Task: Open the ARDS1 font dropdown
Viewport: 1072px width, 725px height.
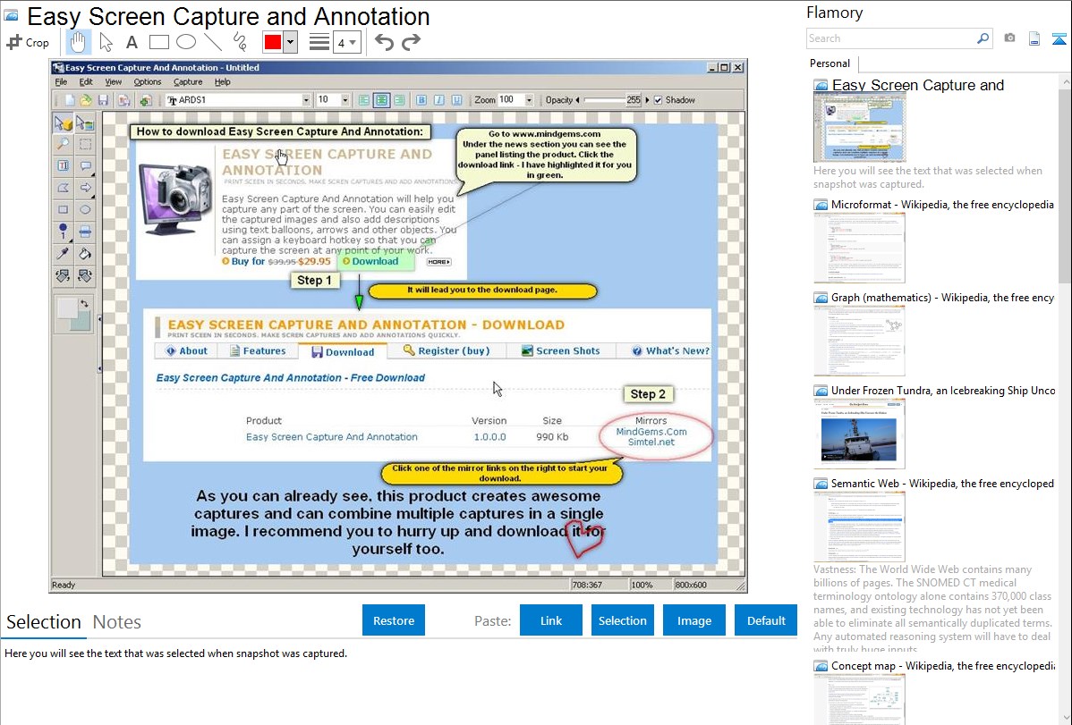Action: point(306,100)
